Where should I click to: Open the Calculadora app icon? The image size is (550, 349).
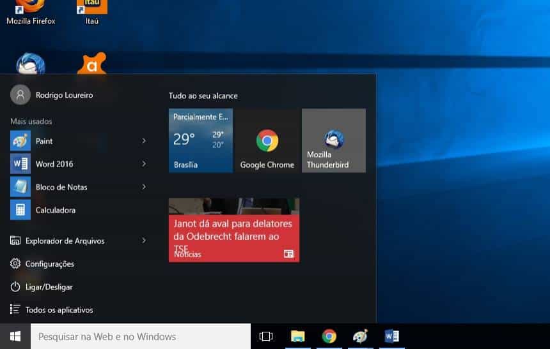pos(20,210)
